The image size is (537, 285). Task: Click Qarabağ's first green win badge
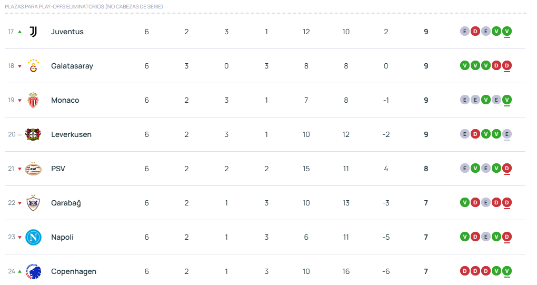(464, 202)
